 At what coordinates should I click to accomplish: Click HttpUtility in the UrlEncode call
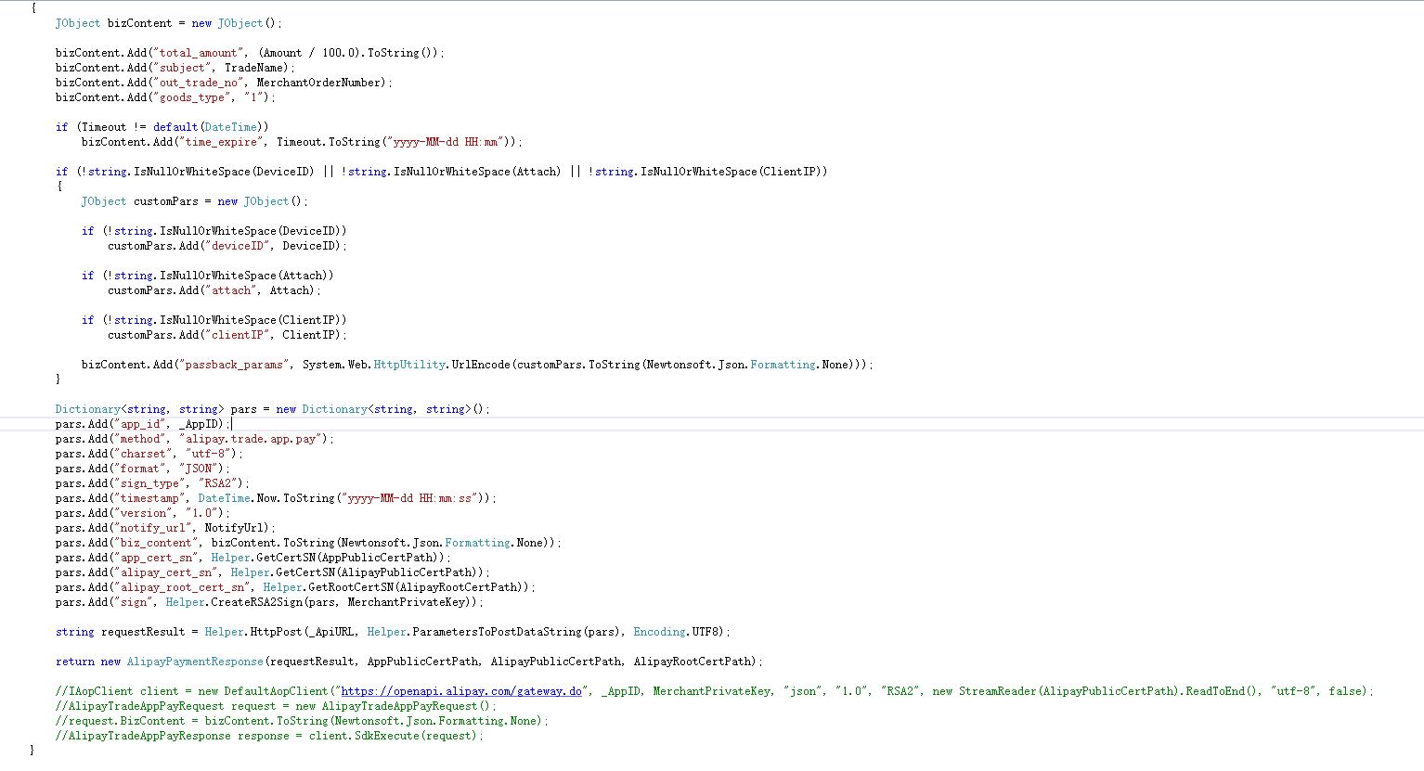click(x=409, y=365)
